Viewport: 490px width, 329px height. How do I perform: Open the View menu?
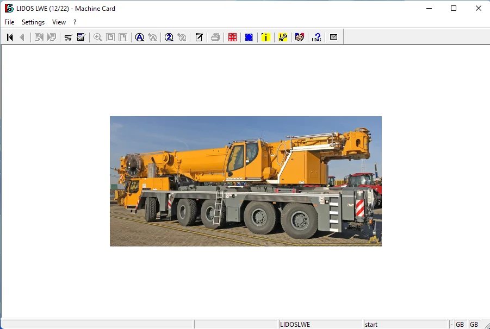59,22
